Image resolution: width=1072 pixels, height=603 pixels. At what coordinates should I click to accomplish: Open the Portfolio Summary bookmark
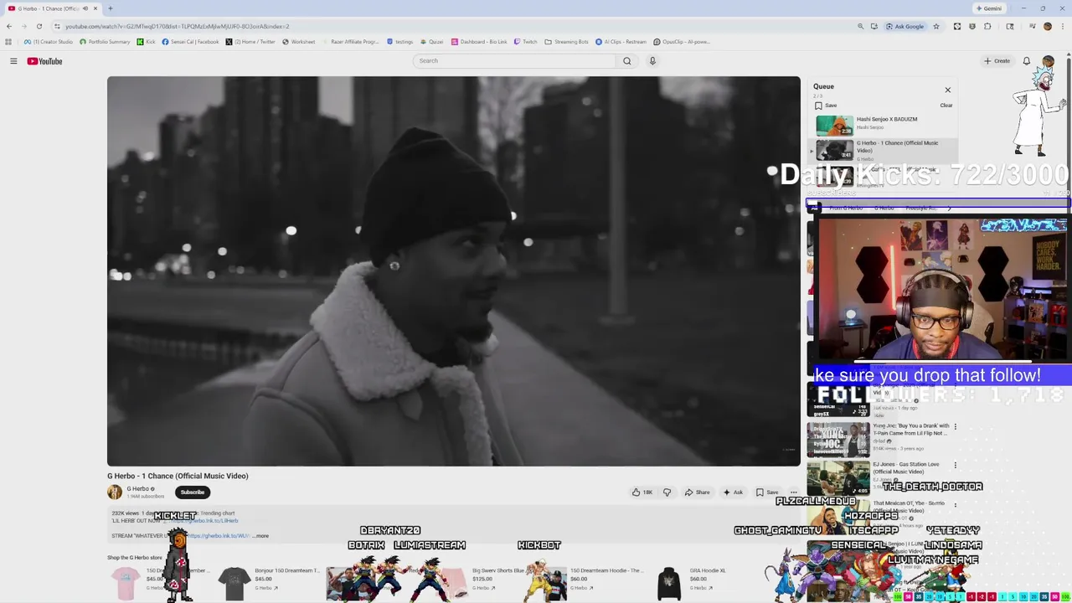tap(105, 42)
